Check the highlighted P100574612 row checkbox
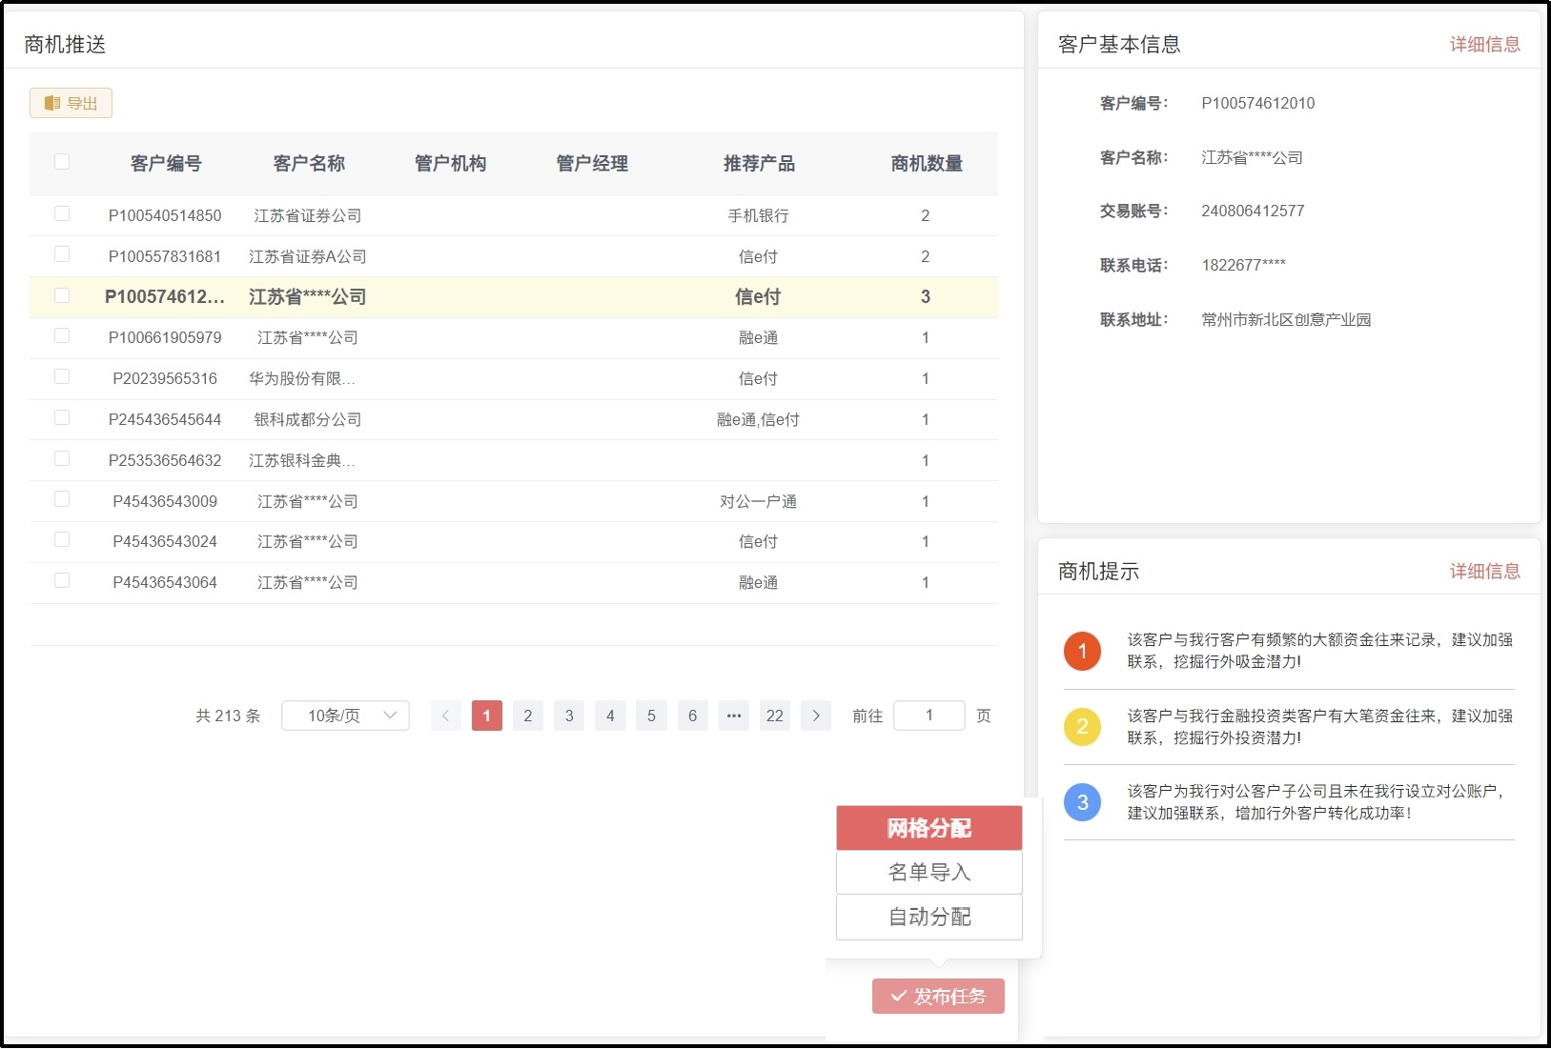 coord(62,295)
